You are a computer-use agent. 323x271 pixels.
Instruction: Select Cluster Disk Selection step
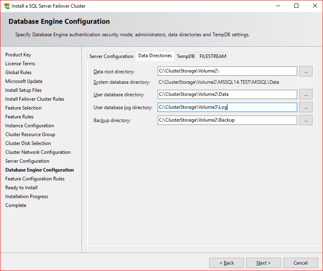[x=28, y=143]
